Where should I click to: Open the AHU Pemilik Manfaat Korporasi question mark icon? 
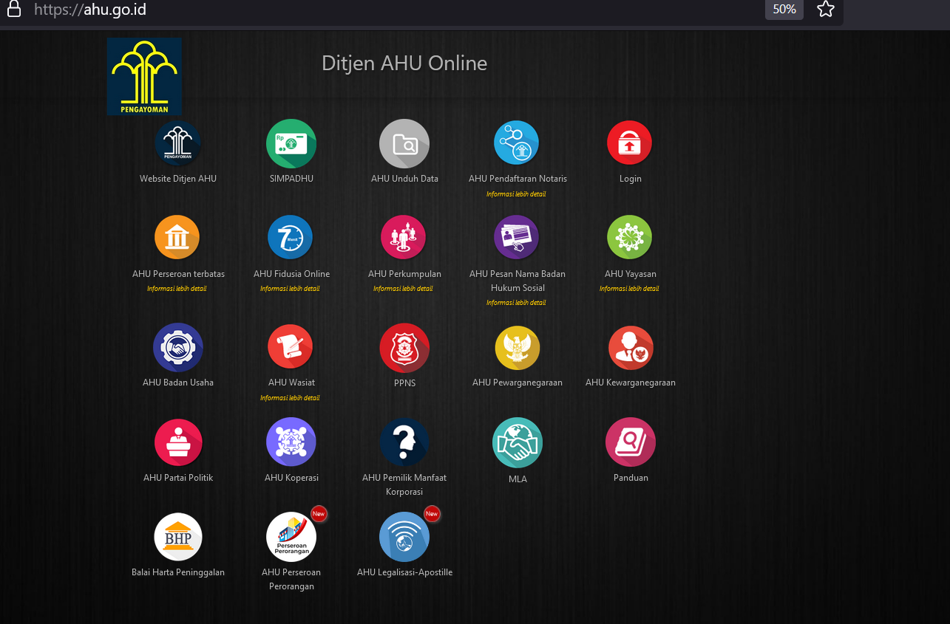pyautogui.click(x=404, y=442)
